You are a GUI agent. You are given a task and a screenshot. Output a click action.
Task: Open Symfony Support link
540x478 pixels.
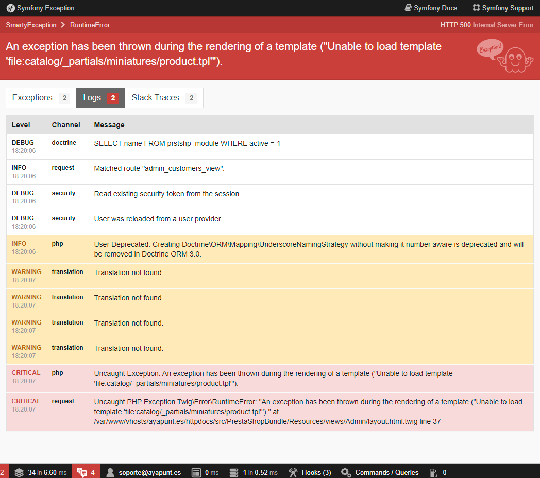point(503,8)
